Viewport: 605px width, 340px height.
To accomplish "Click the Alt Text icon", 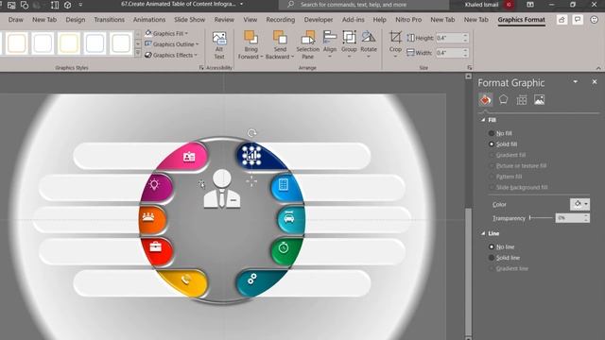I will [x=219, y=45].
